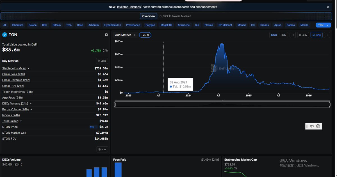Remove the TVL metric chip
337x177 pixels.
click(x=148, y=35)
